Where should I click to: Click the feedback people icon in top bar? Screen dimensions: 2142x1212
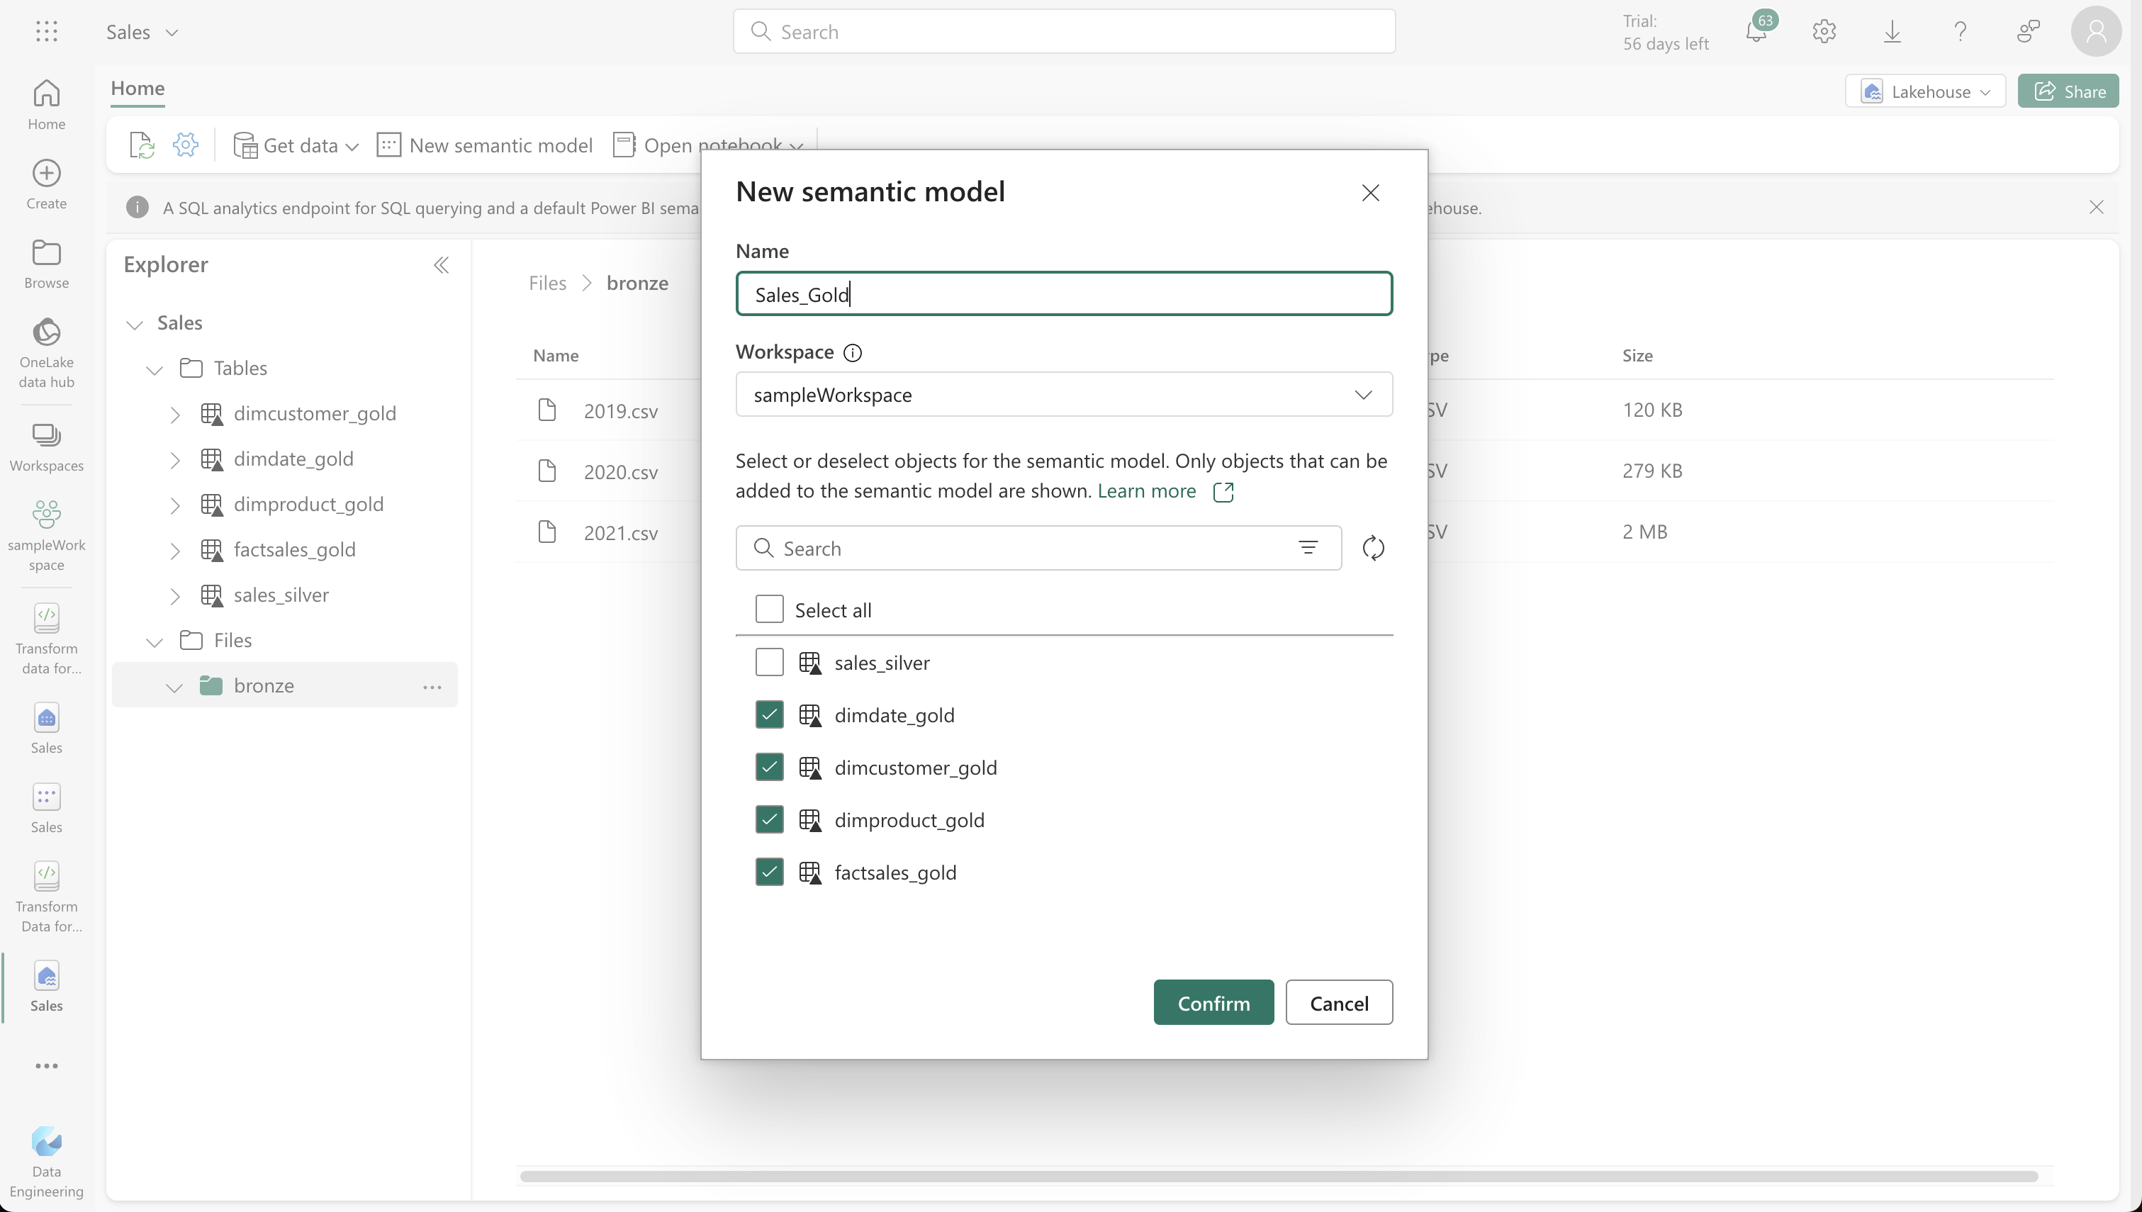coord(2028,32)
